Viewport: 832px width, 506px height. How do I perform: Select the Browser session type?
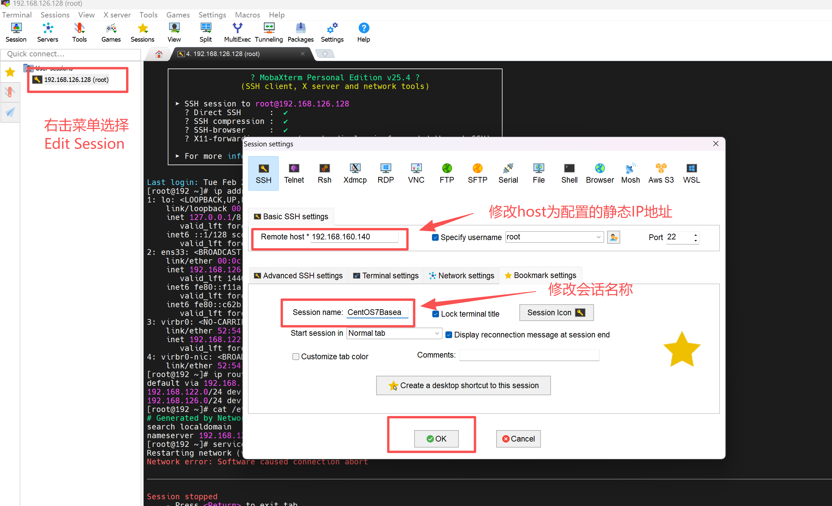(x=600, y=173)
